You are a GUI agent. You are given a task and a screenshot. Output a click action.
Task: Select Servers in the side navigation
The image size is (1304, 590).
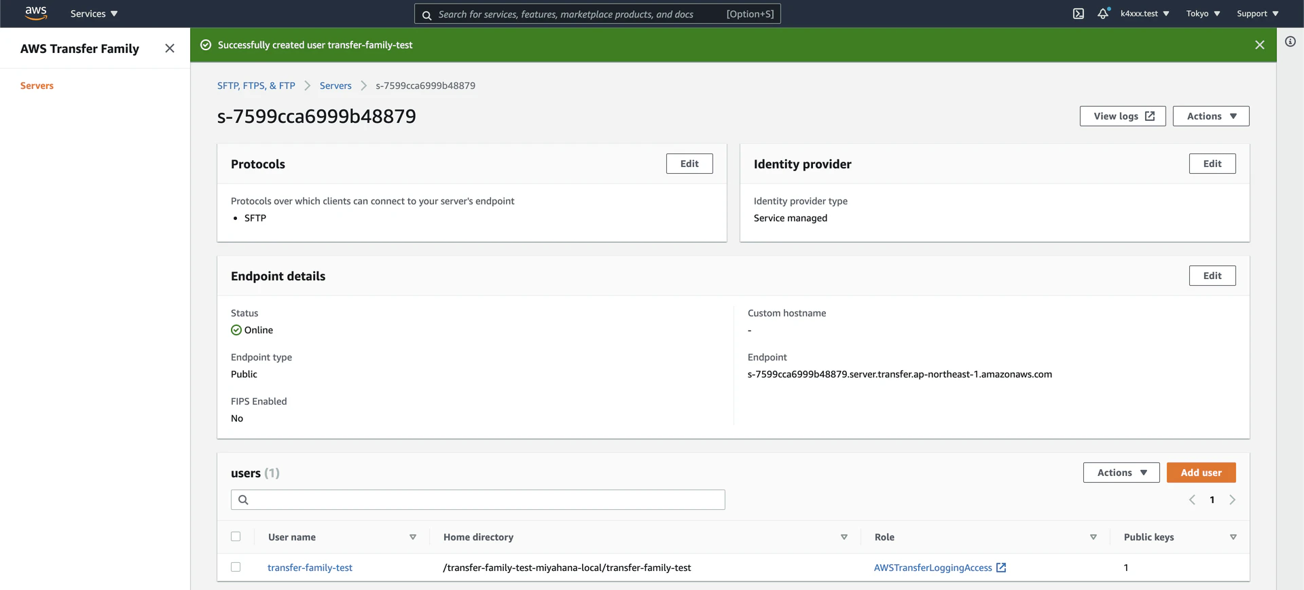tap(37, 86)
